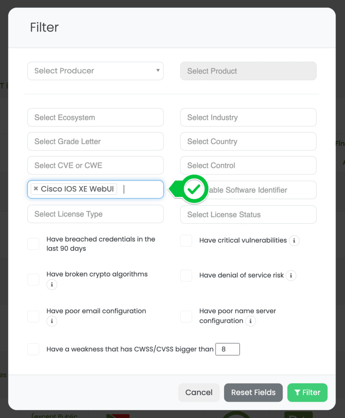Cancel the filter dialog
Image resolution: width=345 pixels, height=418 pixels.
coord(199,393)
